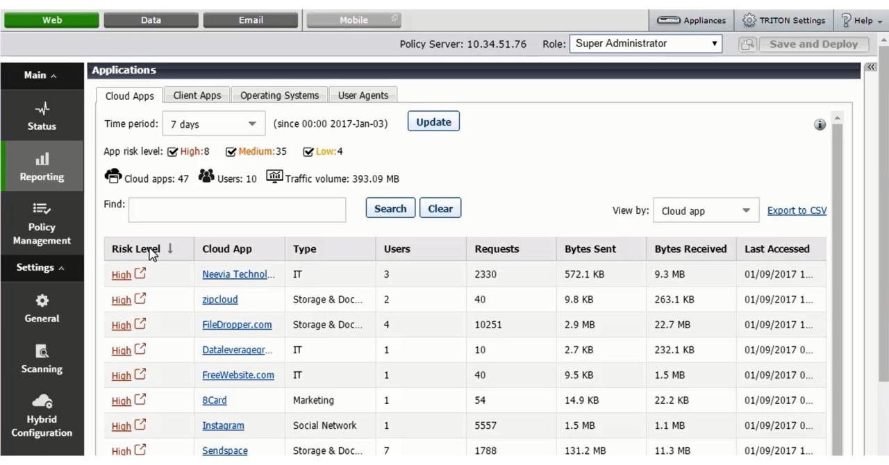
Task: Open external link icon for FreeWebsite.com row
Action: click(x=140, y=374)
